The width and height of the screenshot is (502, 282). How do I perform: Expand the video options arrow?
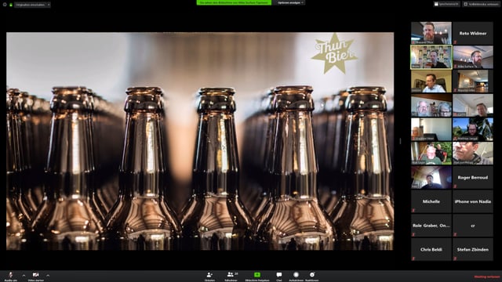48,275
